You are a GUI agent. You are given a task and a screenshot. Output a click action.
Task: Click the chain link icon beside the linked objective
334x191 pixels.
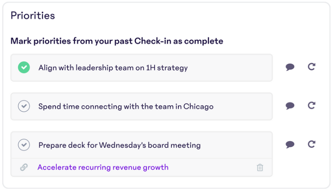pos(24,167)
